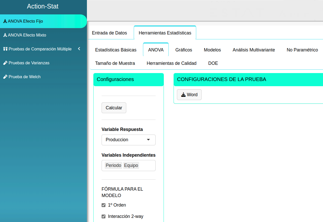The width and height of the screenshot is (323, 222).
Task: Click the test tubes icon for Comparación Múltiple
Action: [5, 49]
